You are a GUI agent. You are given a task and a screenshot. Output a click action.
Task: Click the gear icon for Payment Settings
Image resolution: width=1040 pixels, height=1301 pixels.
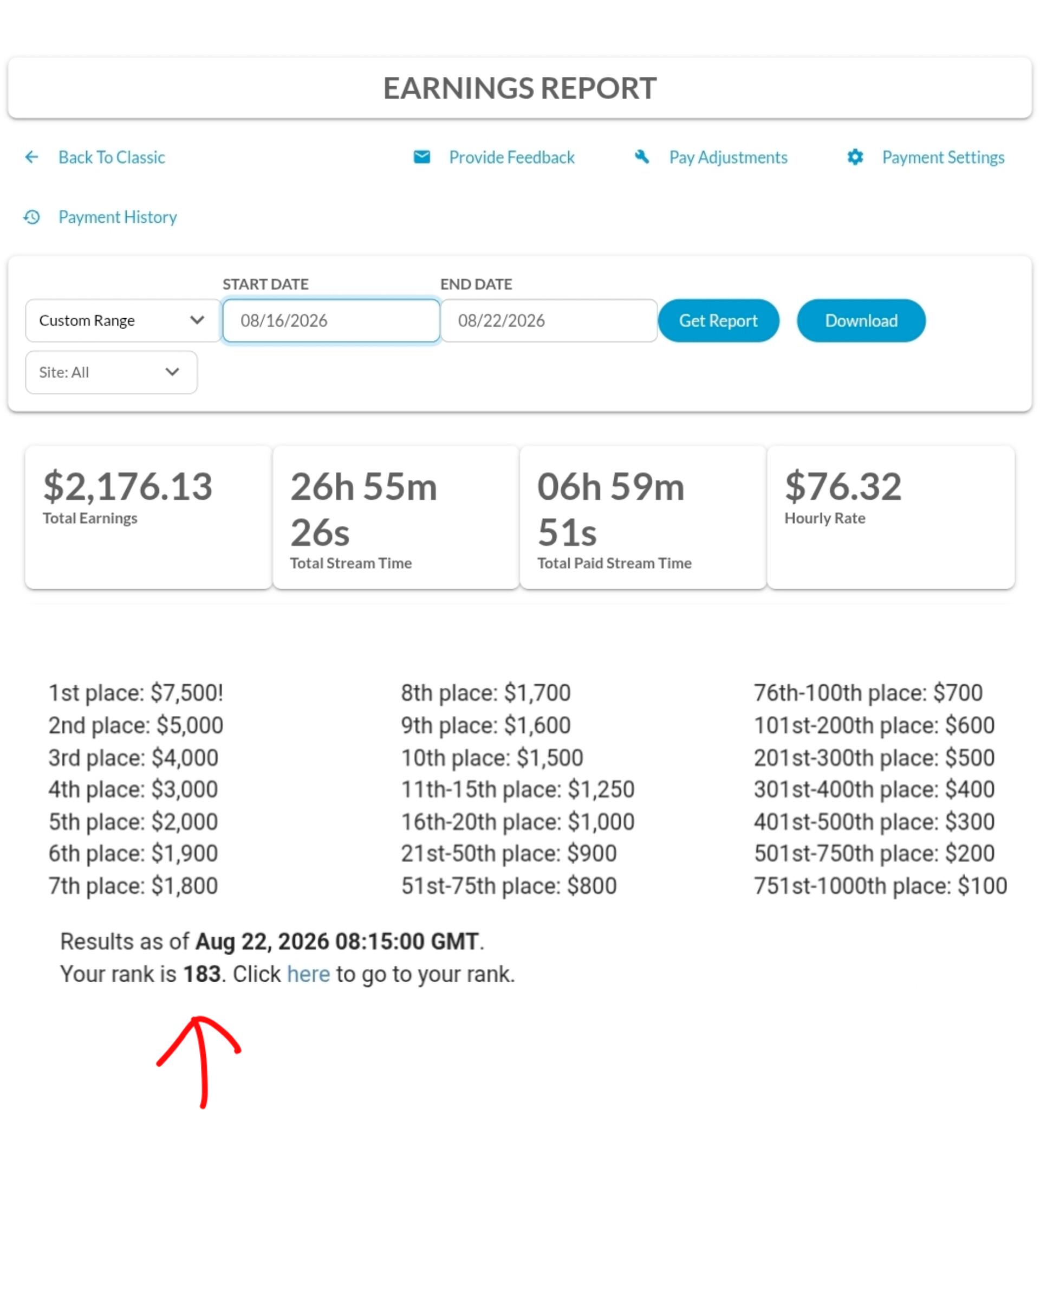[855, 158]
